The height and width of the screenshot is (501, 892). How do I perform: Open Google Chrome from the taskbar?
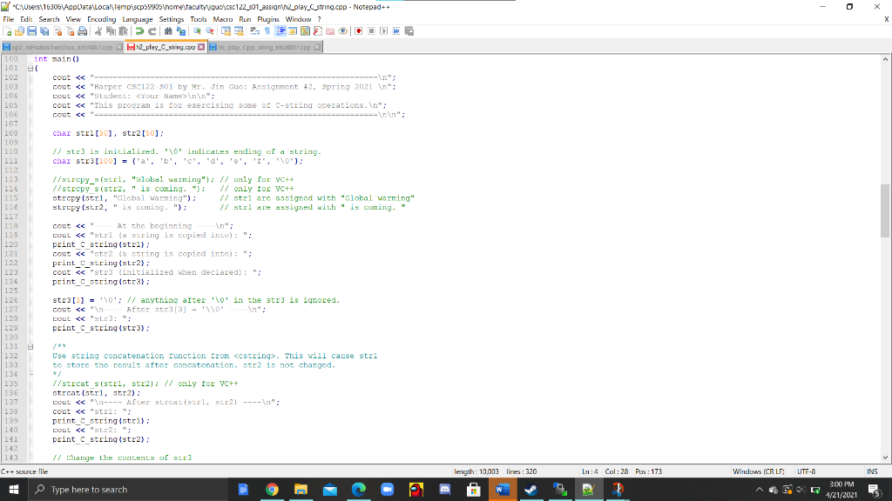(272, 490)
